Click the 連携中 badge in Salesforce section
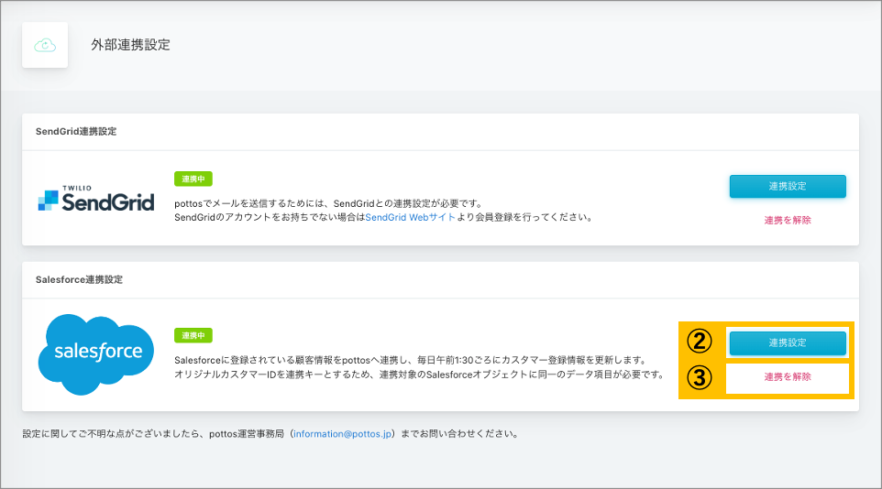The height and width of the screenshot is (489, 882). 193,335
